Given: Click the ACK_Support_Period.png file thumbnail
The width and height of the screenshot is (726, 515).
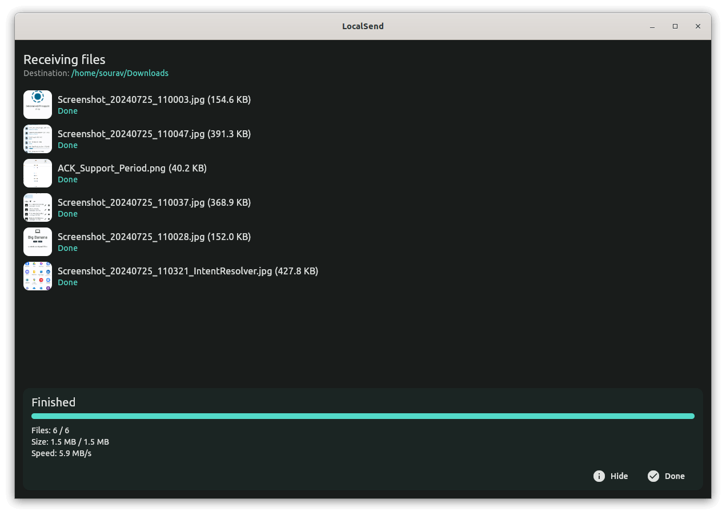Looking at the screenshot, I should pos(37,173).
